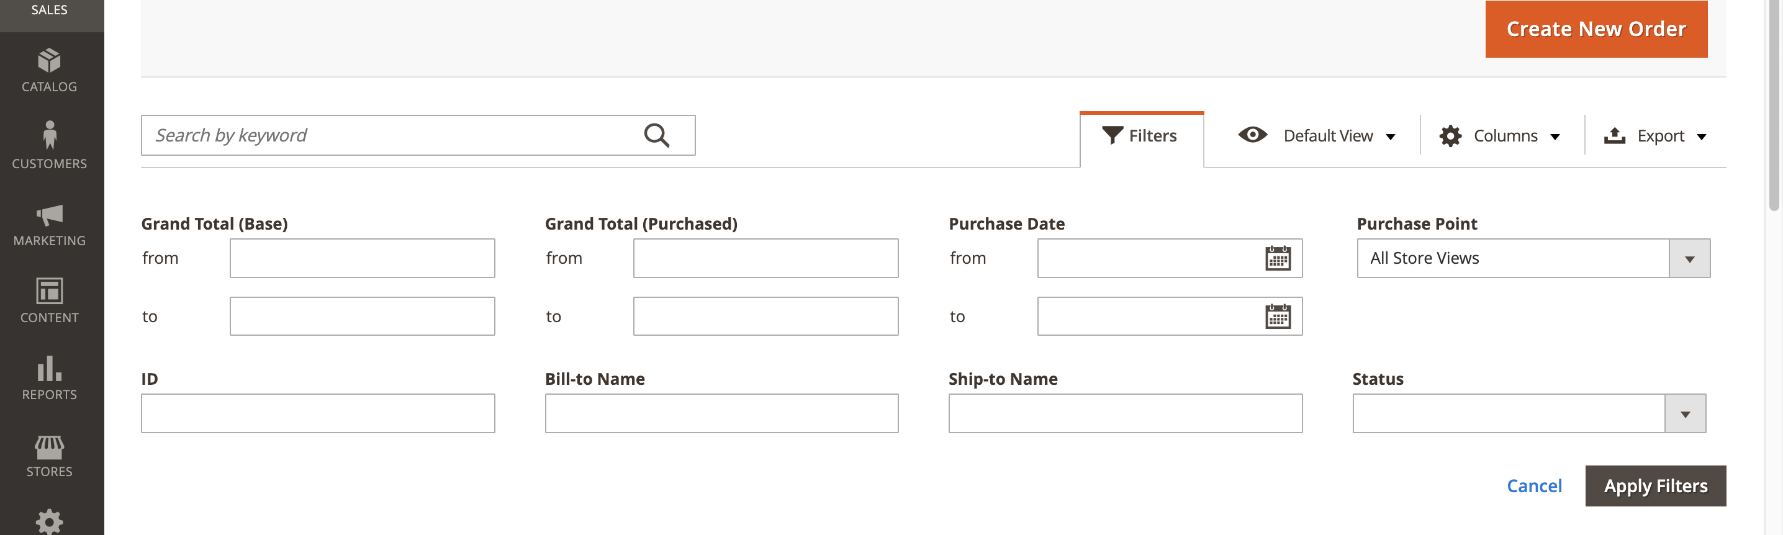
Task: Focus Grand Total (Purchased) from field
Action: click(x=765, y=258)
